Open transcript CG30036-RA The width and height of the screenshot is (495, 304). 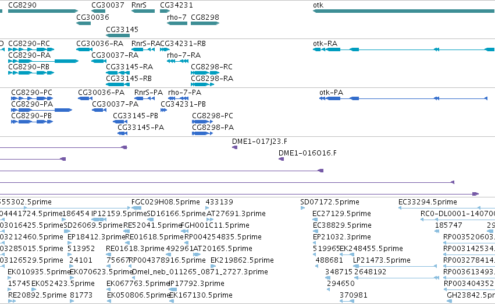point(100,43)
